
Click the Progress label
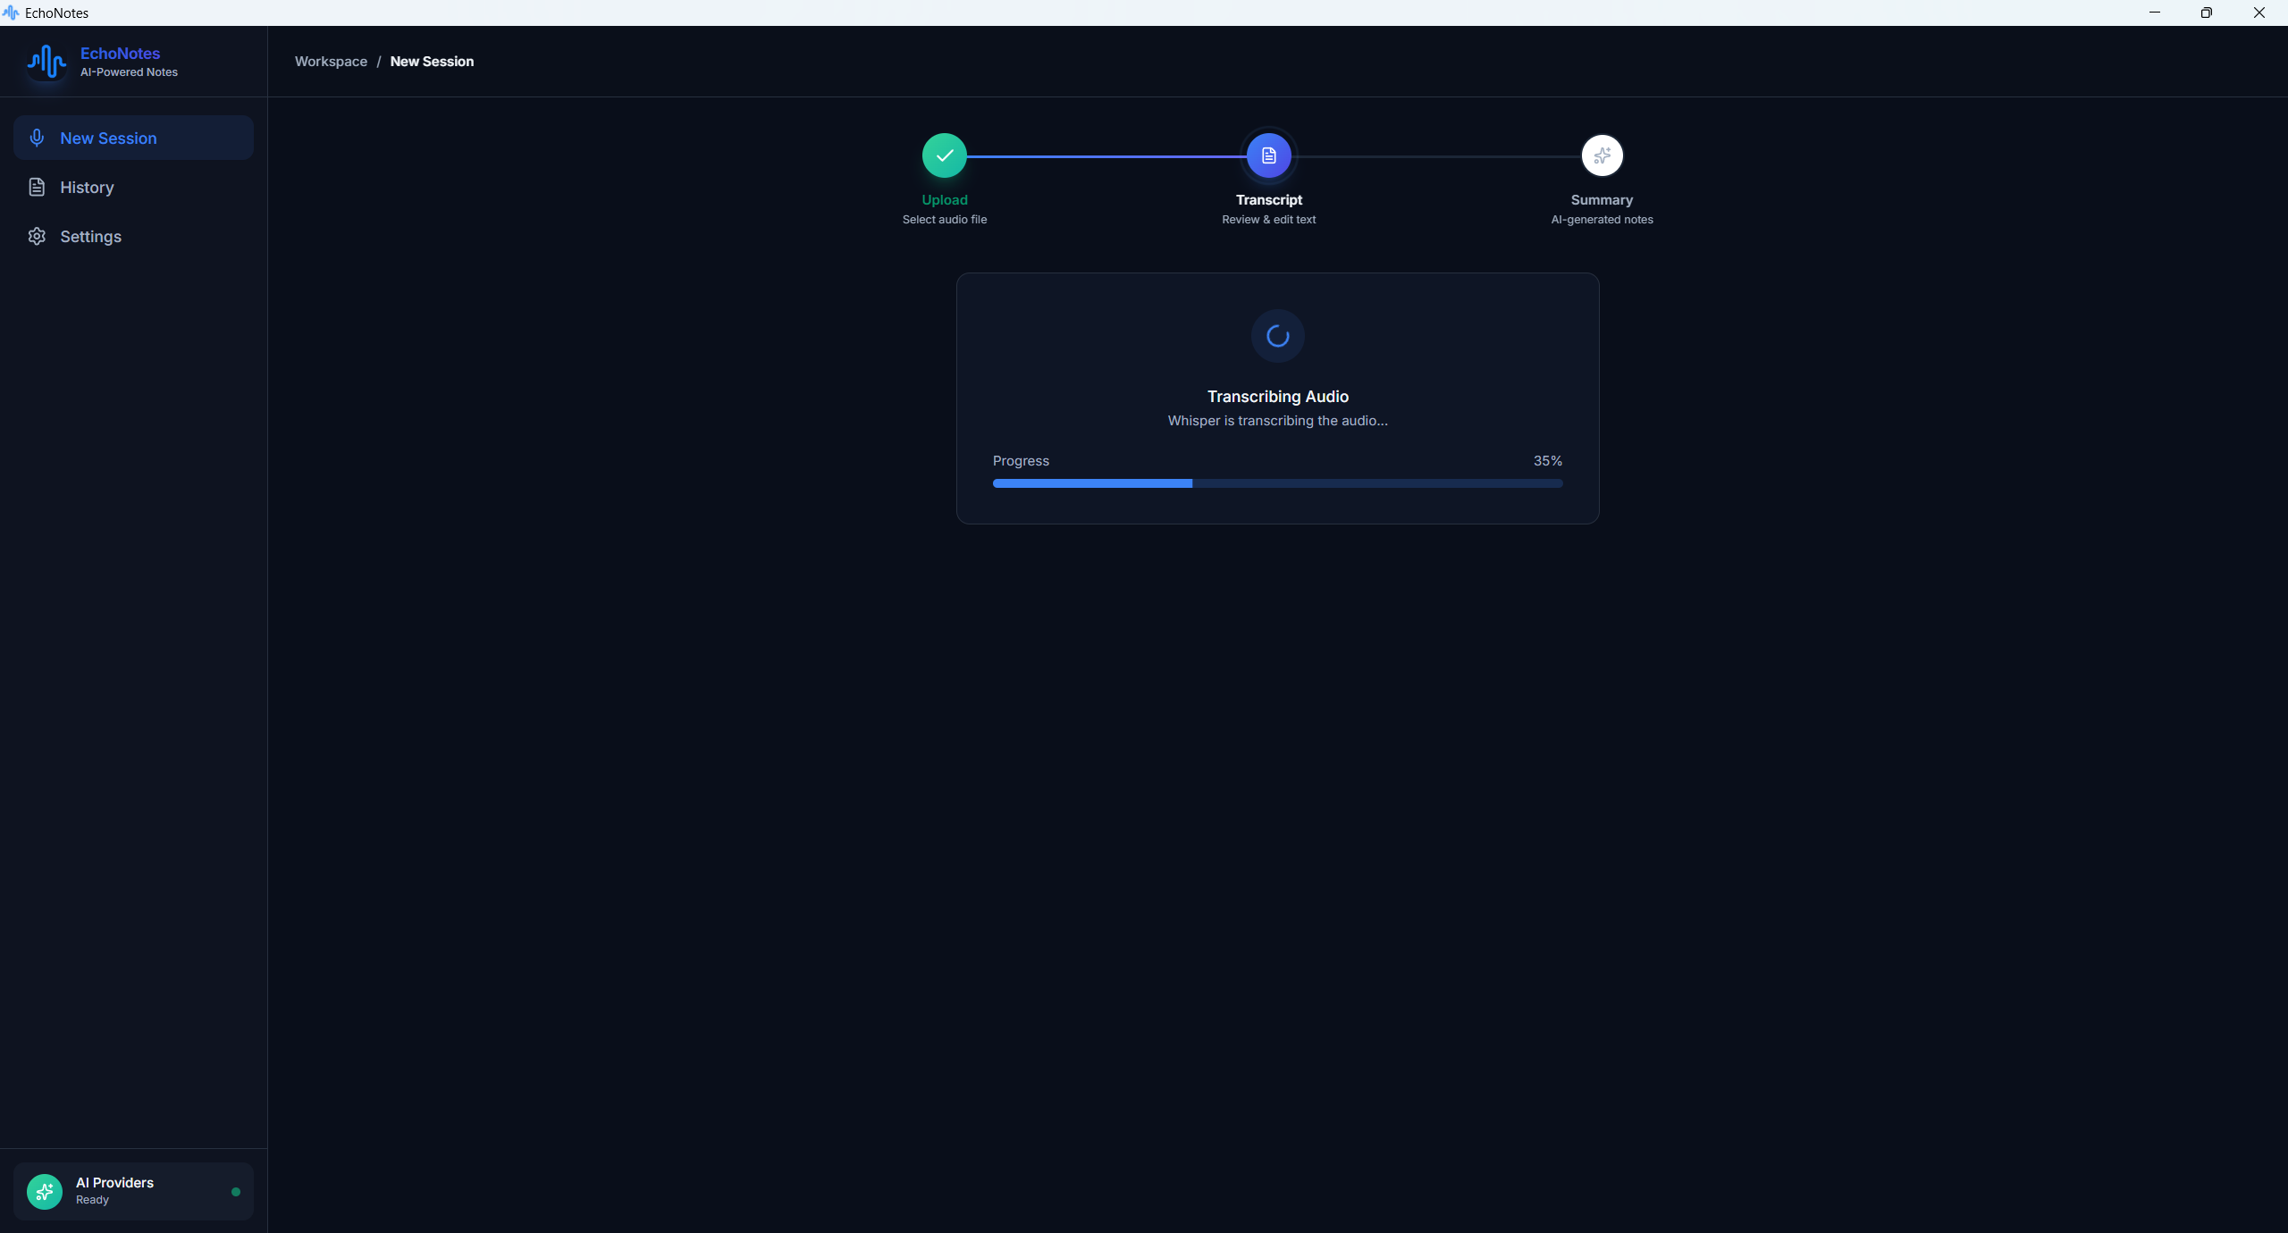tap(1021, 461)
